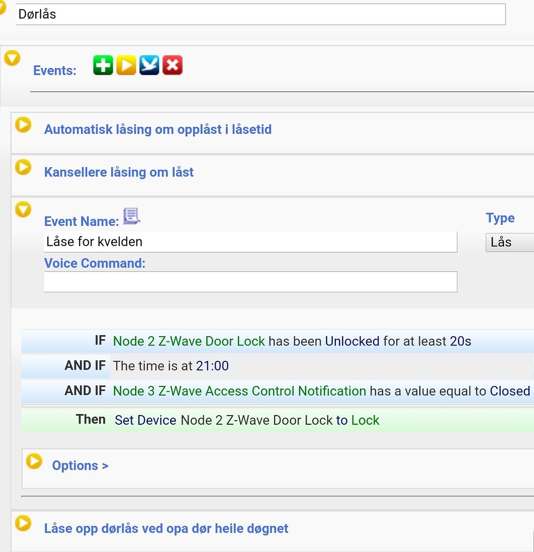Expand "Låse opp dørlås ved opa dør heile døgnet"
The height and width of the screenshot is (552, 534).
(22, 523)
